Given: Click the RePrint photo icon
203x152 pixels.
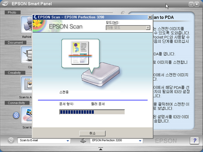Looking at the screenshot, I should tap(27, 25).
